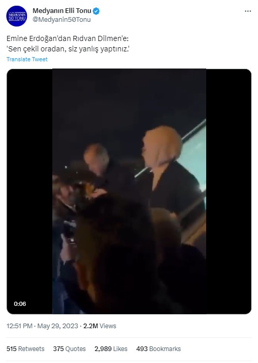258x363 pixels.
Task: Click the right black bar of the video
Action: point(228,191)
